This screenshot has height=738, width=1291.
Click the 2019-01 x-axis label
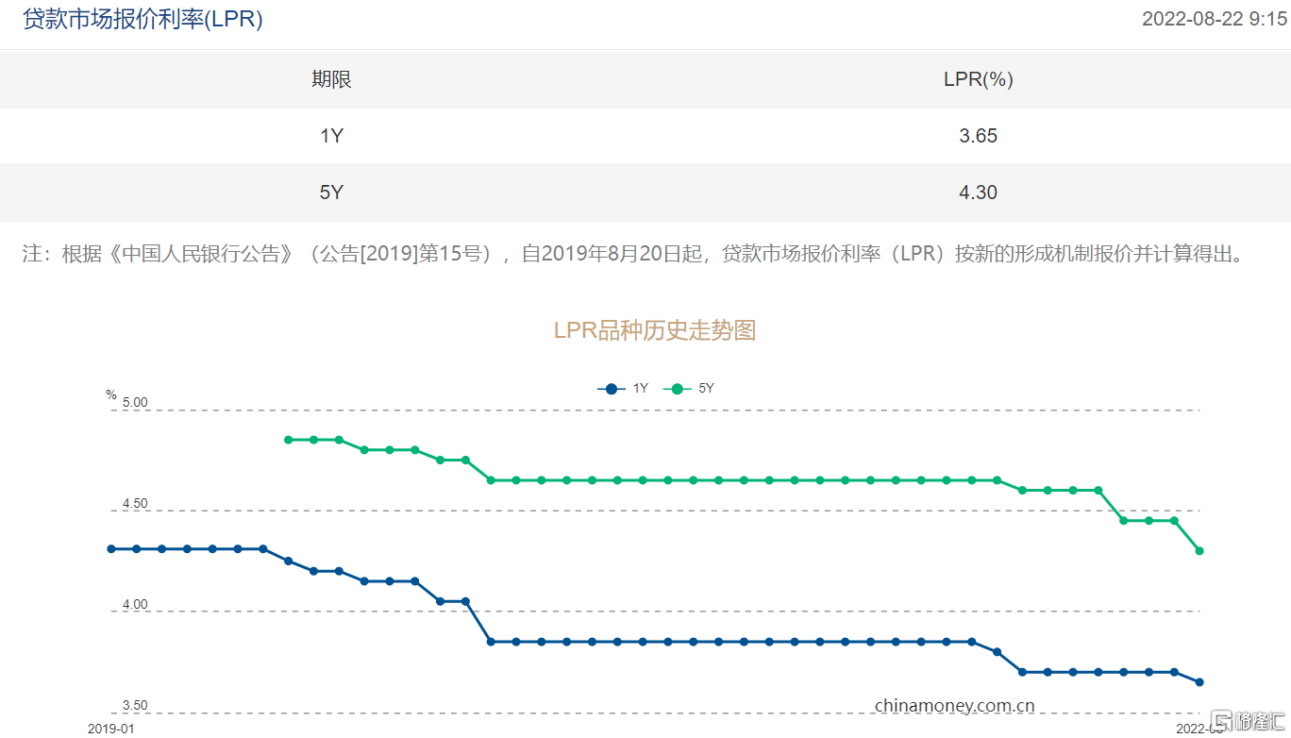coord(111,729)
